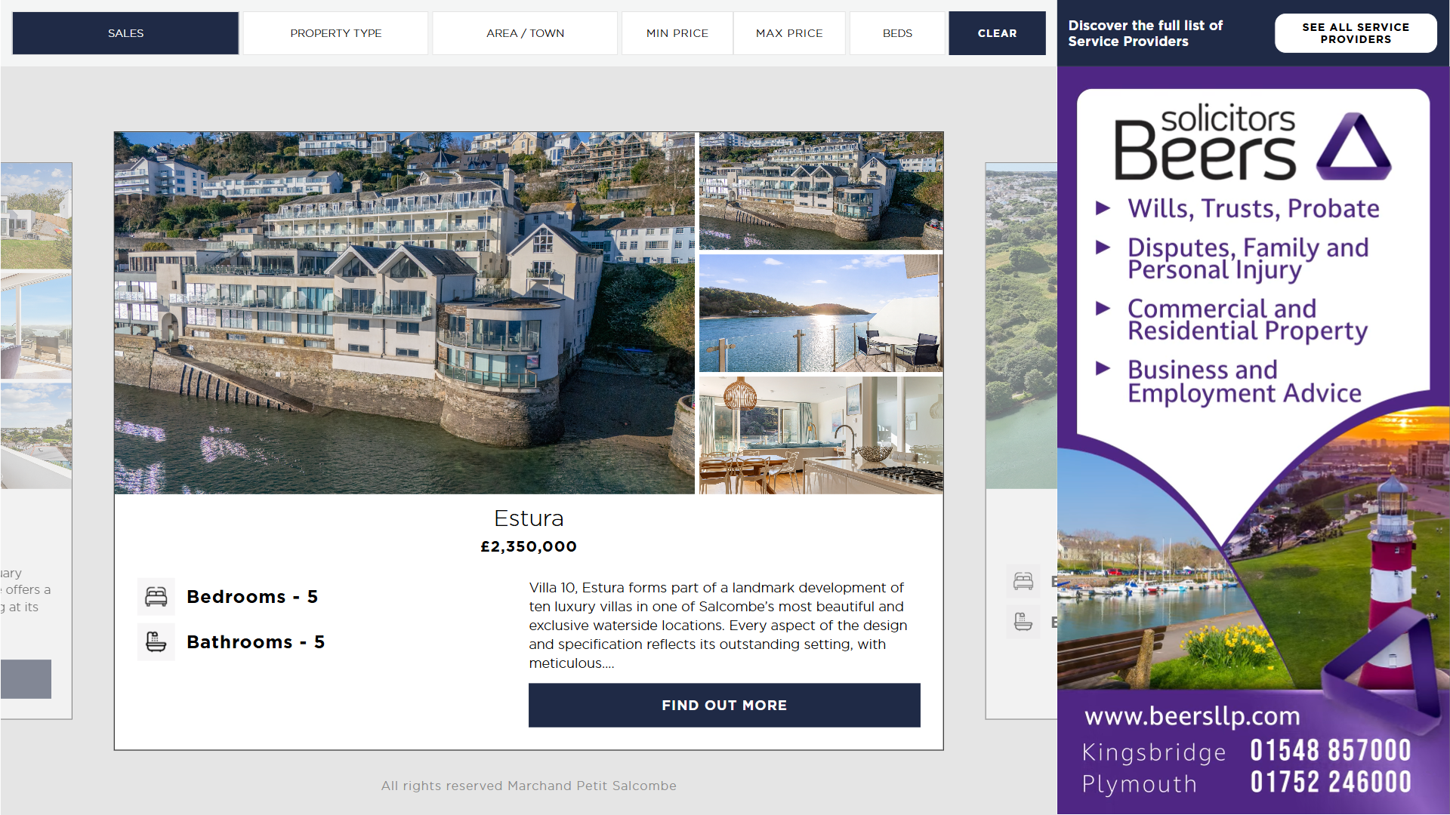Open the main Estura aerial photo
Image resolution: width=1450 pixels, height=815 pixels.
coord(404,313)
